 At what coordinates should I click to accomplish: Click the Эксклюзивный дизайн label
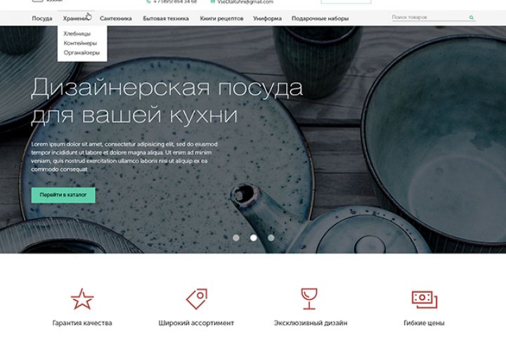[311, 323]
